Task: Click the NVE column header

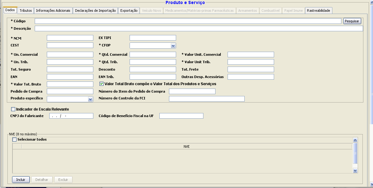Action: click(186, 146)
